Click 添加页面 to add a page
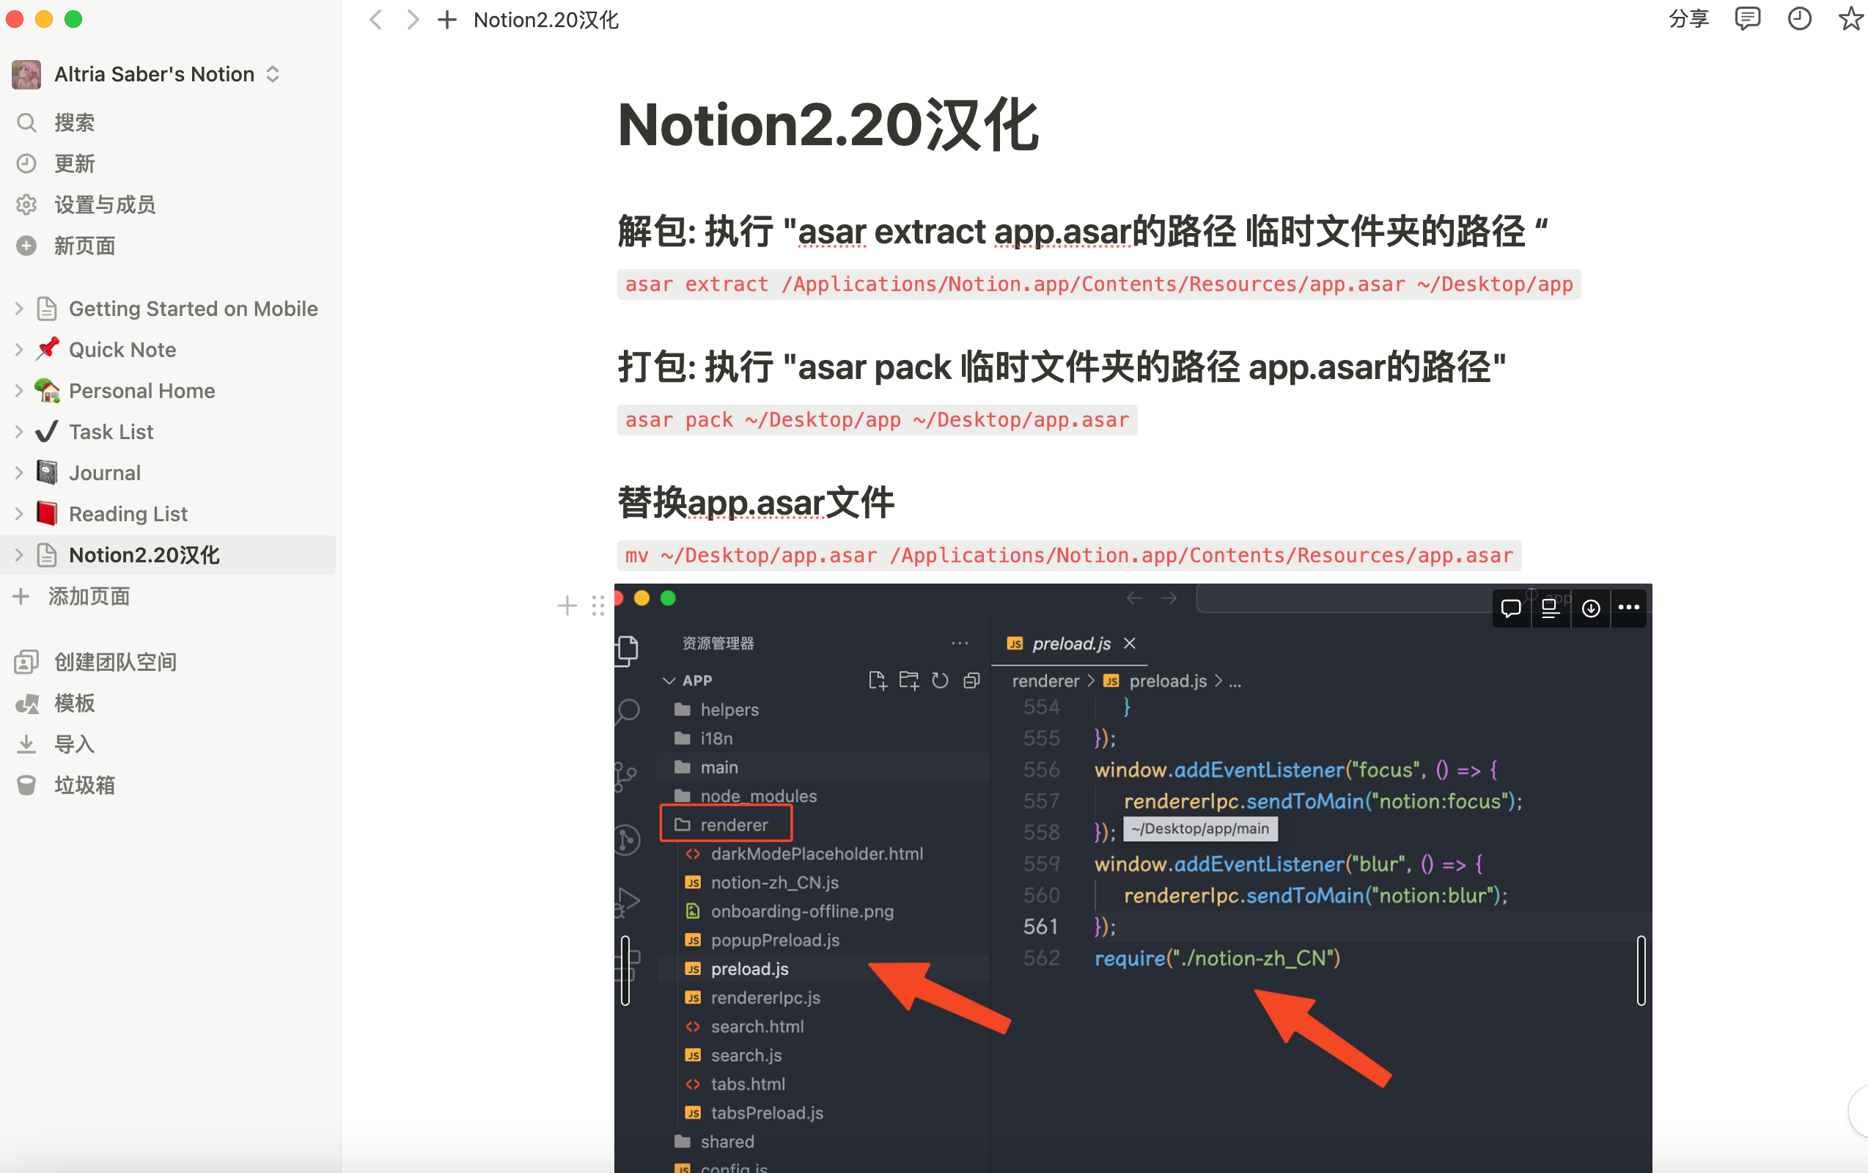Screen dimensions: 1868x1173 tap(89, 596)
